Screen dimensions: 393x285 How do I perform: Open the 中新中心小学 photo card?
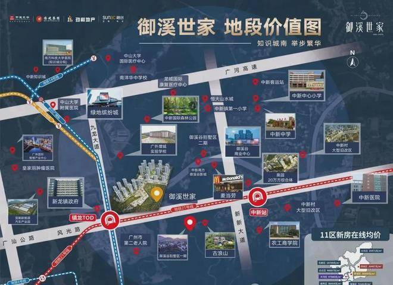(307, 85)
